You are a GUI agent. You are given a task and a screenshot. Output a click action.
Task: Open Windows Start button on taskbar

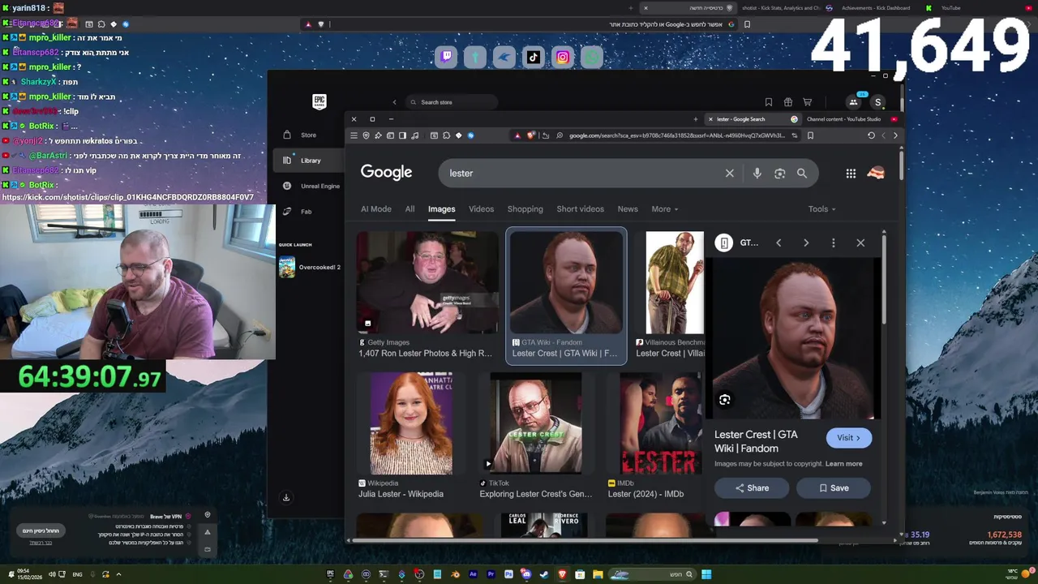(x=706, y=574)
